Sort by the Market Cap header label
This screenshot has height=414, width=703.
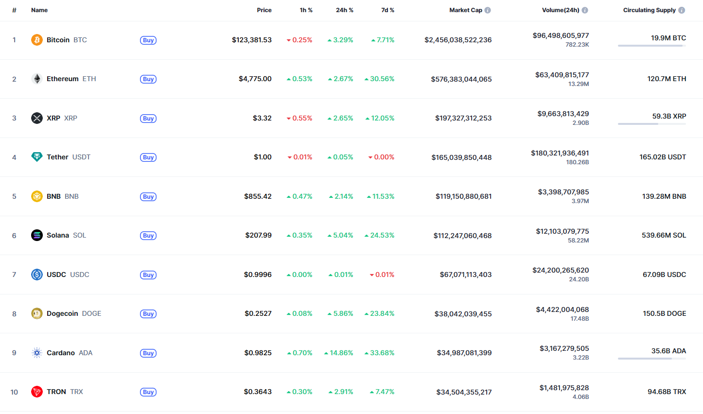466,10
